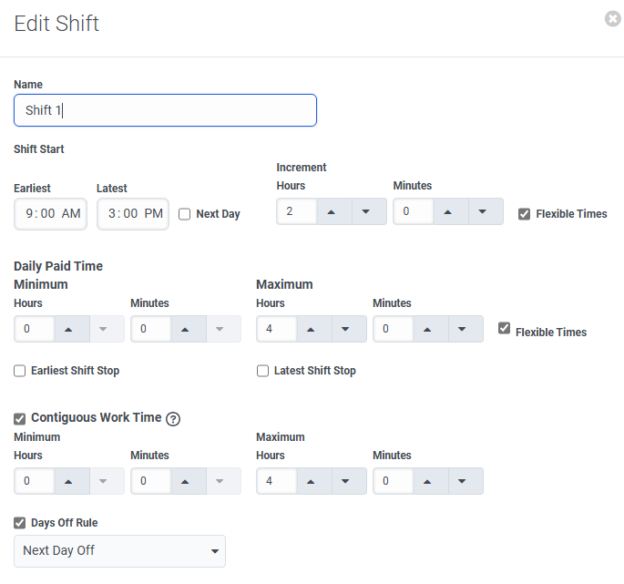
Task: Click the Earliest start time field
Action: (51, 214)
